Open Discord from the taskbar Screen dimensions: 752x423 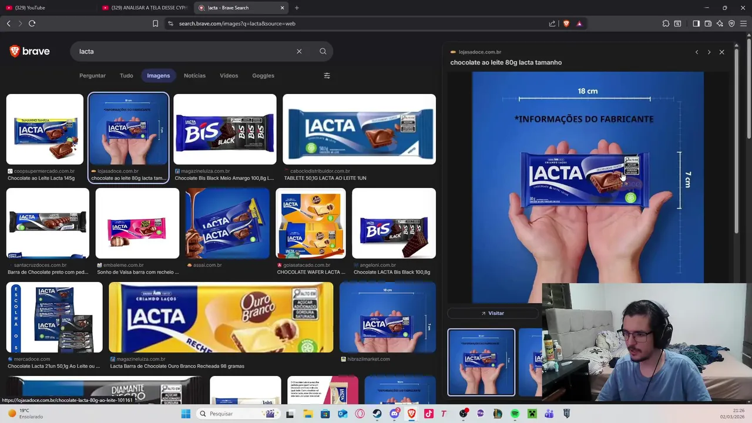(x=394, y=414)
